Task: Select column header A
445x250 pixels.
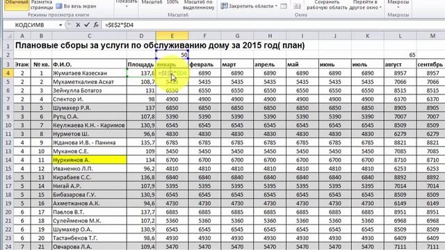Action: click(x=22, y=35)
